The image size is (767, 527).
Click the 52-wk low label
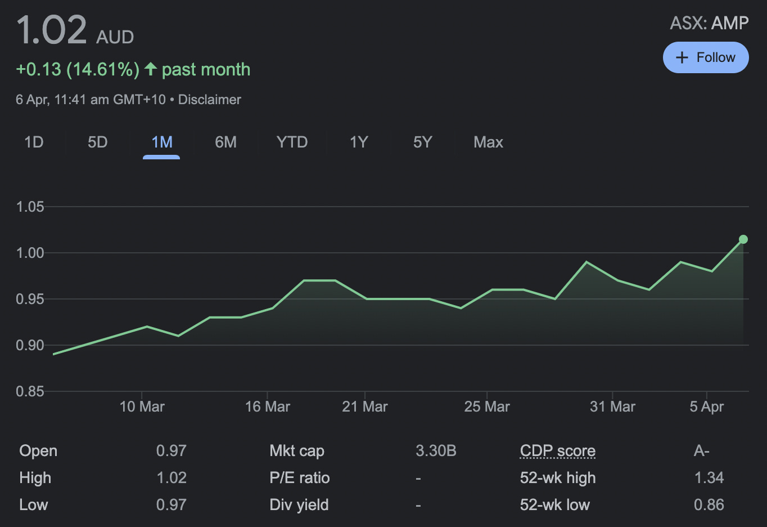(x=554, y=505)
